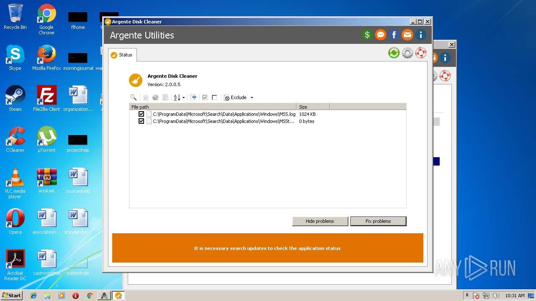Click the red lifebuoy help icon
Viewport: 536px width, 301px height.
pos(421,53)
